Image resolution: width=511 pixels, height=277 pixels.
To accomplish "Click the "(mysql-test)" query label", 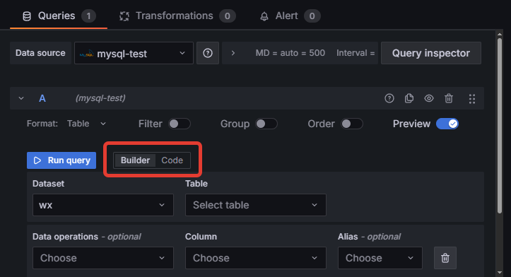I will [100, 98].
